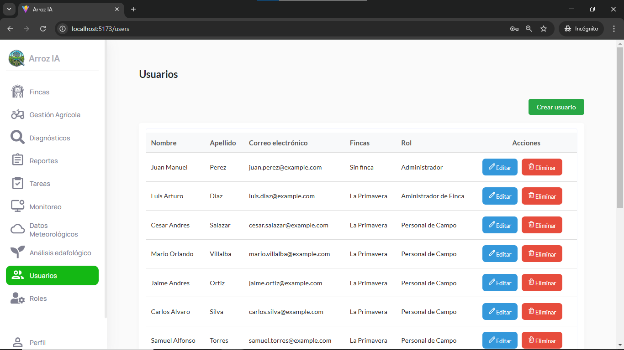
Task: Go to Fincas menu item
Action: coord(52,92)
